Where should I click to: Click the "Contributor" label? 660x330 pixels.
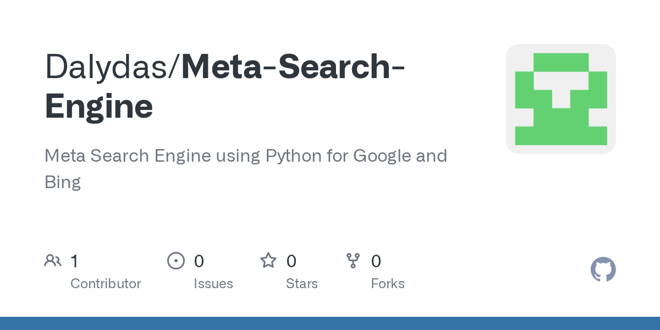[106, 284]
